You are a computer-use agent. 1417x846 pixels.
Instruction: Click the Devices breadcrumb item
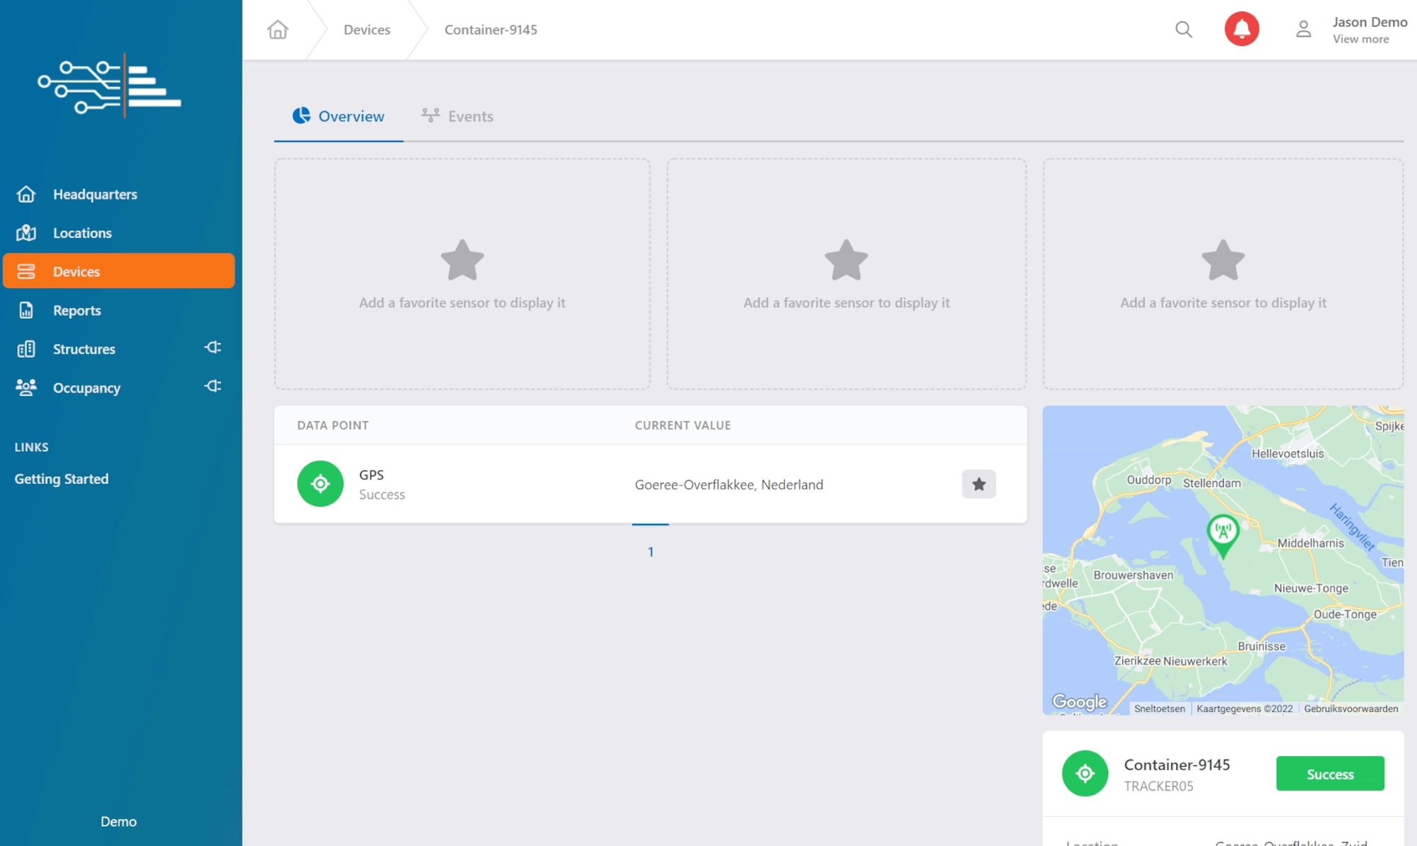pos(366,28)
